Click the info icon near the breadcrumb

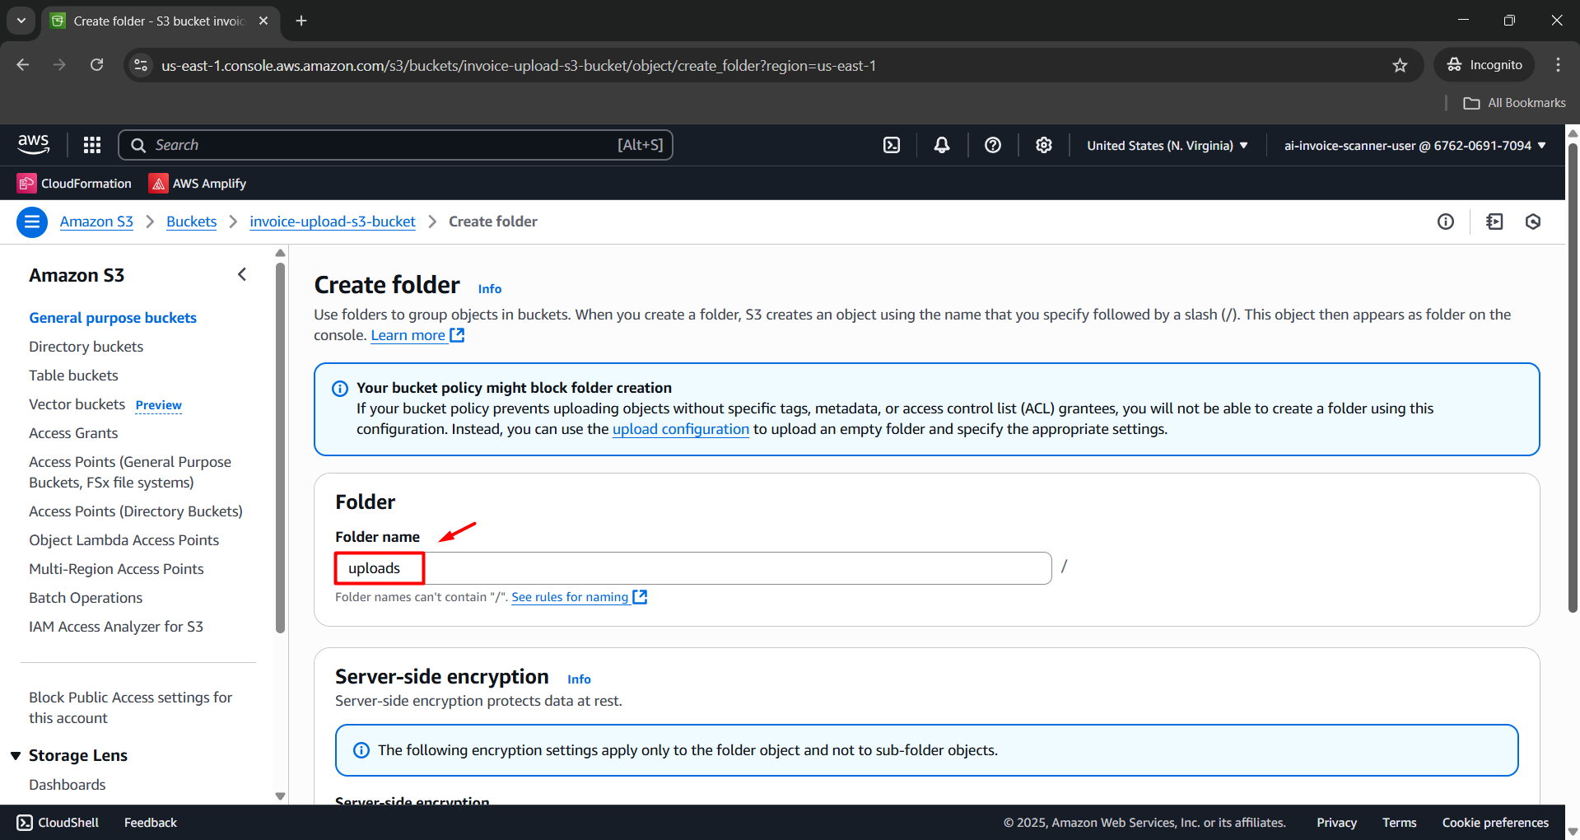click(x=1446, y=222)
